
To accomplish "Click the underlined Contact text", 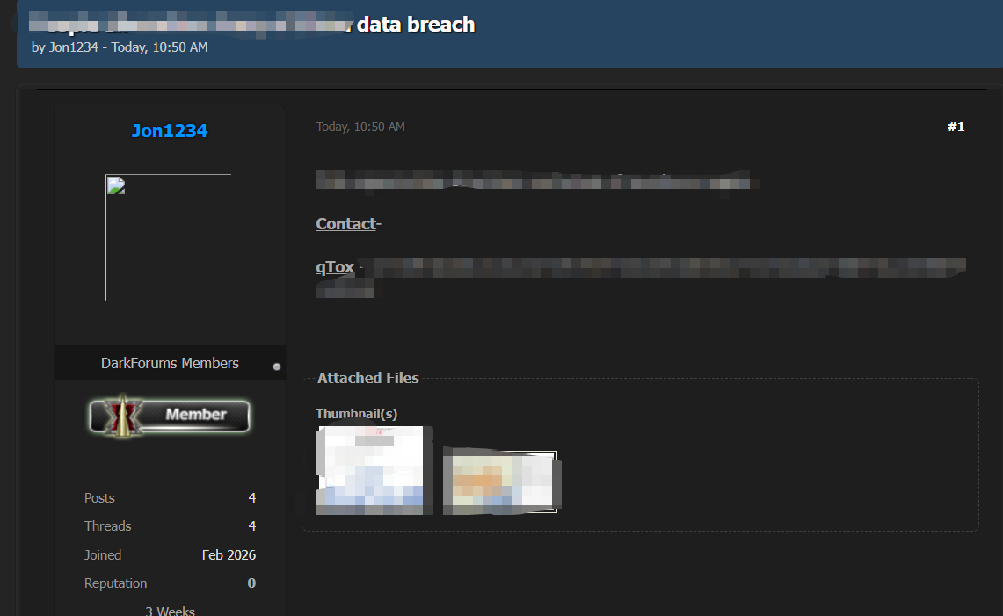I will (345, 224).
